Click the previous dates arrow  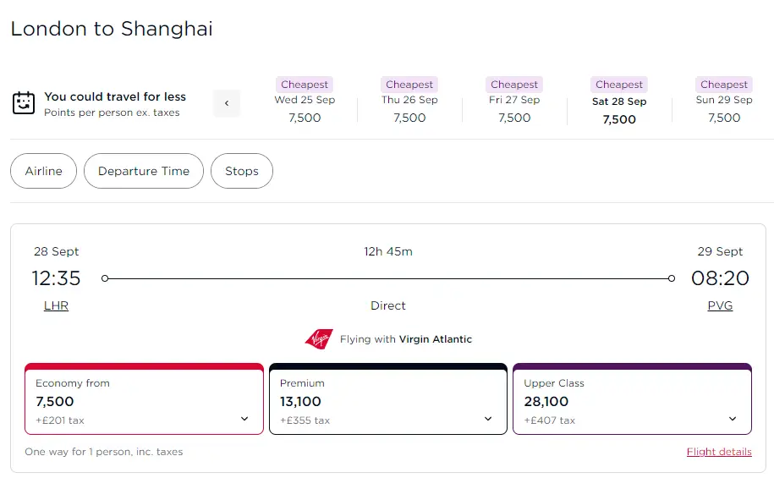pos(227,103)
